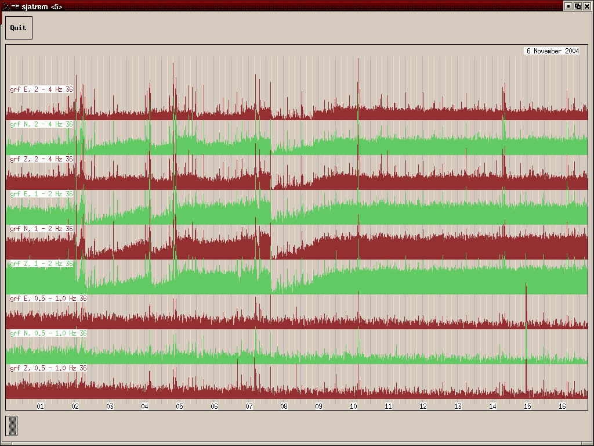Click the scrollbar thumb below the plot
This screenshot has height=446, width=594.
[13, 426]
